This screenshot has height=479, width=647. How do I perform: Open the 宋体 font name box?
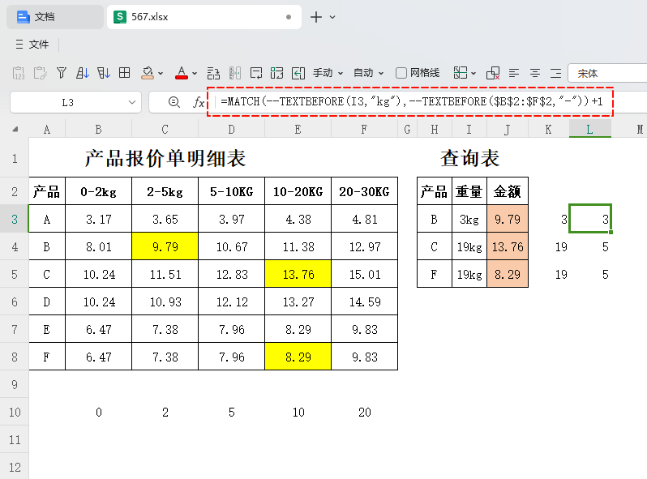(607, 74)
